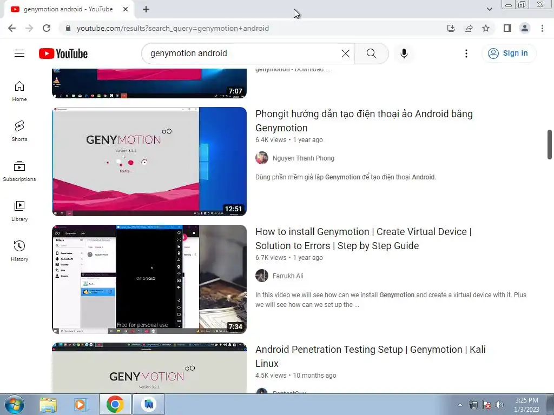This screenshot has height=415, width=554.
Task: Click Nguyen Thanh Phong channel avatar
Action: pos(262,158)
